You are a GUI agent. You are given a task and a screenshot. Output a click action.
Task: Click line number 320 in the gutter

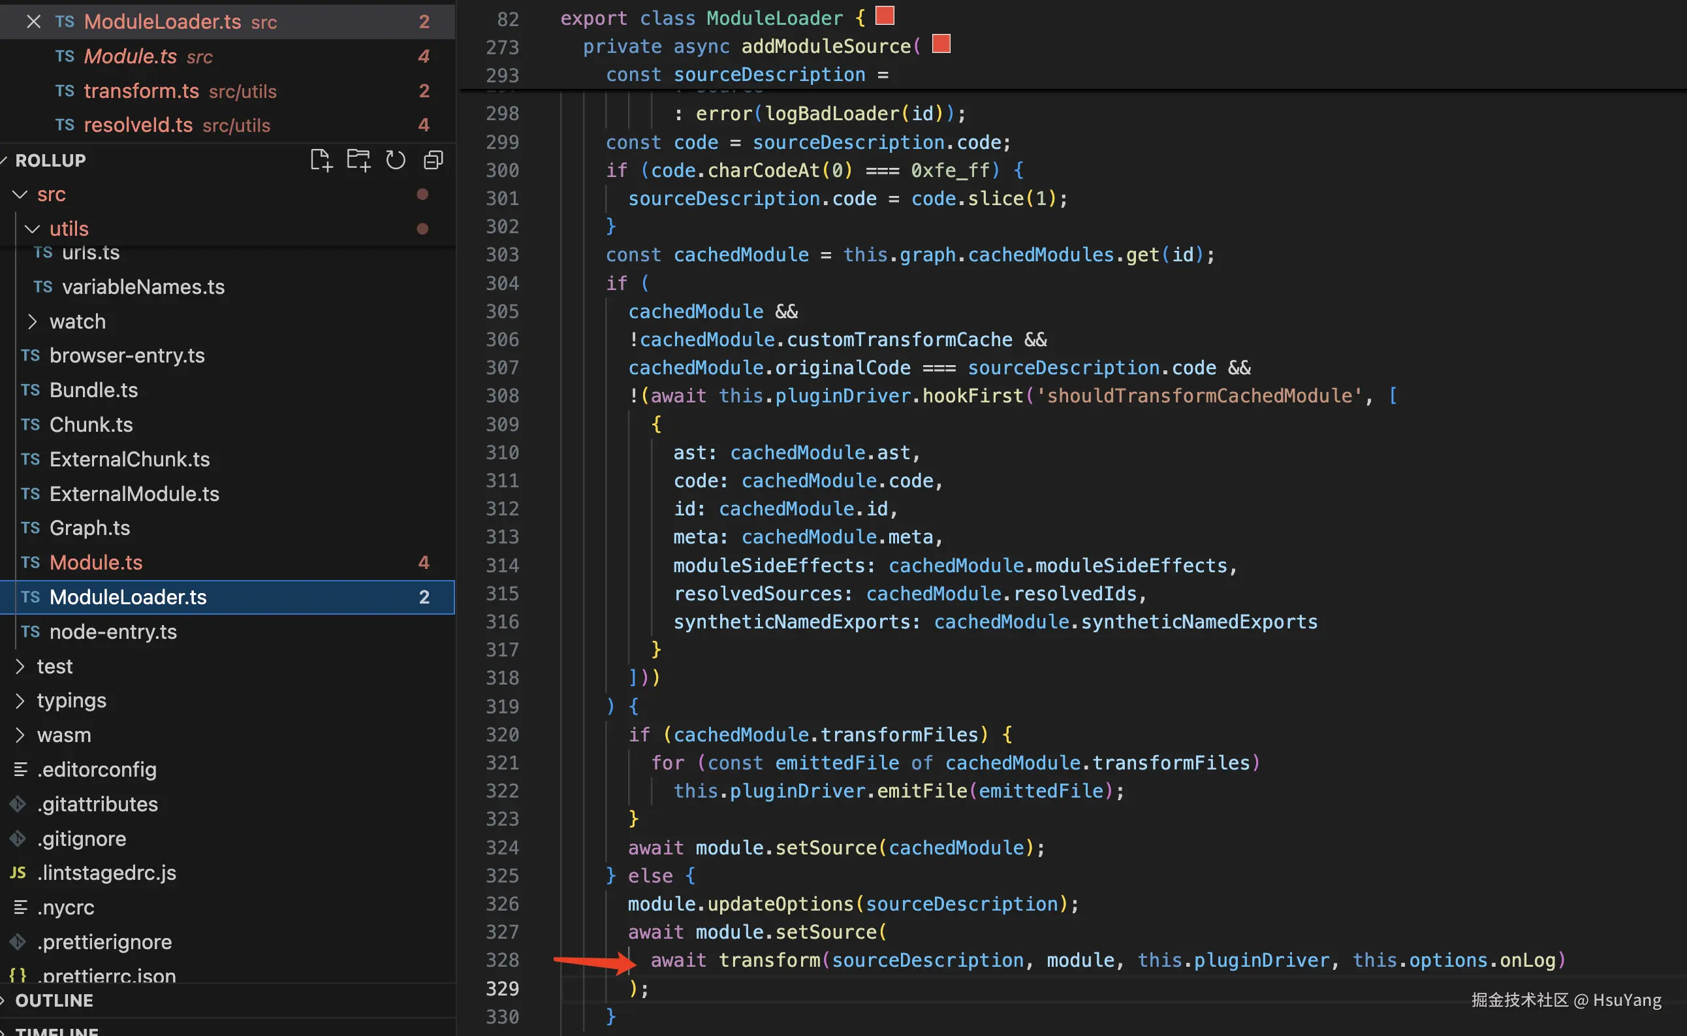click(503, 734)
